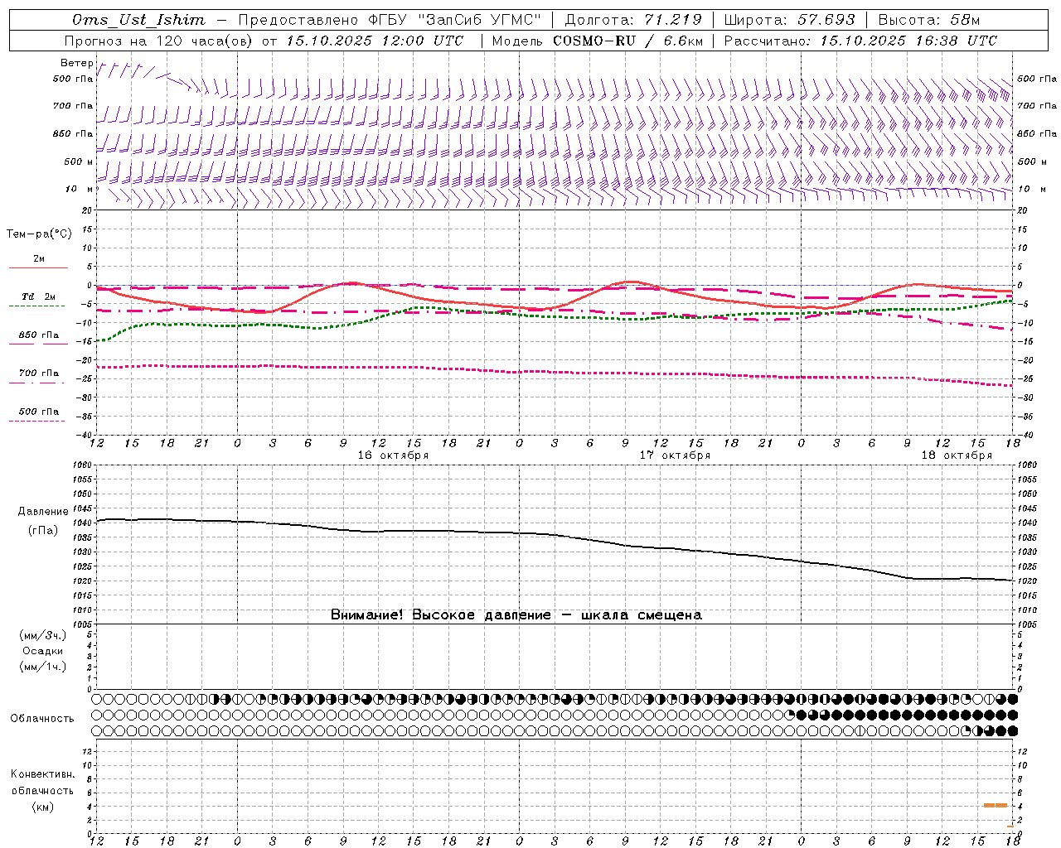Click the Облачность cloud cover label
The height and width of the screenshot is (848, 1061).
[42, 719]
